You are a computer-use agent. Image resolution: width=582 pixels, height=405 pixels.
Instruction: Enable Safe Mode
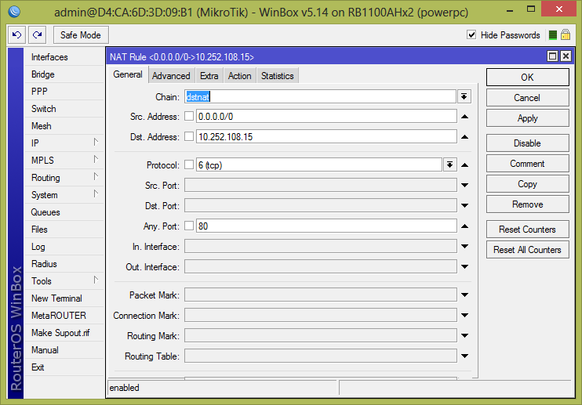tap(81, 35)
